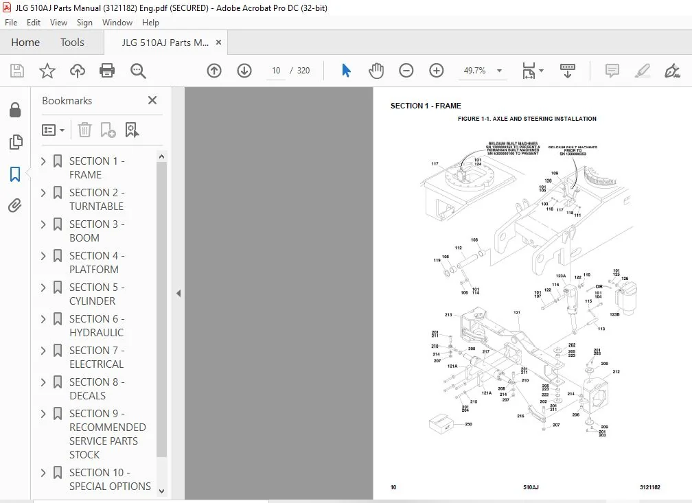Screen dimensions: 692x503
Task: Jump to SECTION 5 - CYLINDER bookmark
Action: (97, 294)
